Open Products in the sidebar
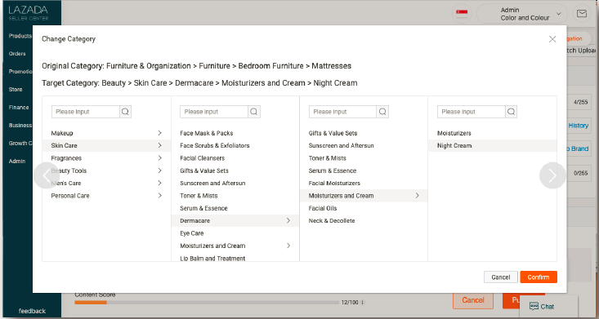599x319 pixels. 20,36
